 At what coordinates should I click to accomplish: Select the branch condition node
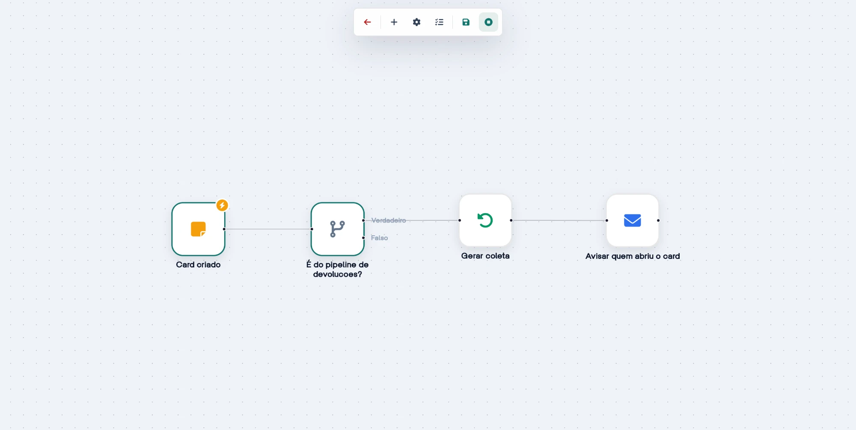point(337,229)
